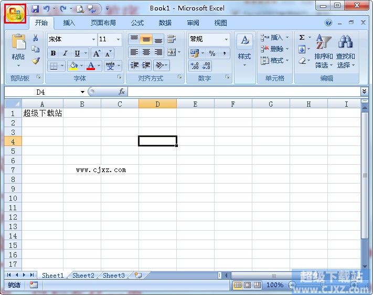Cut selection with scissors icon

tap(36, 38)
